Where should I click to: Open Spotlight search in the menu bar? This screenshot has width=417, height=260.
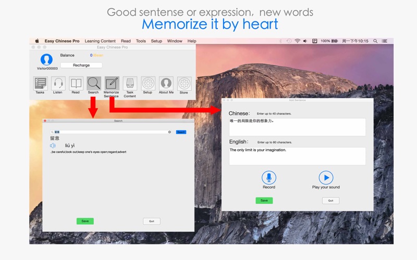(x=375, y=41)
